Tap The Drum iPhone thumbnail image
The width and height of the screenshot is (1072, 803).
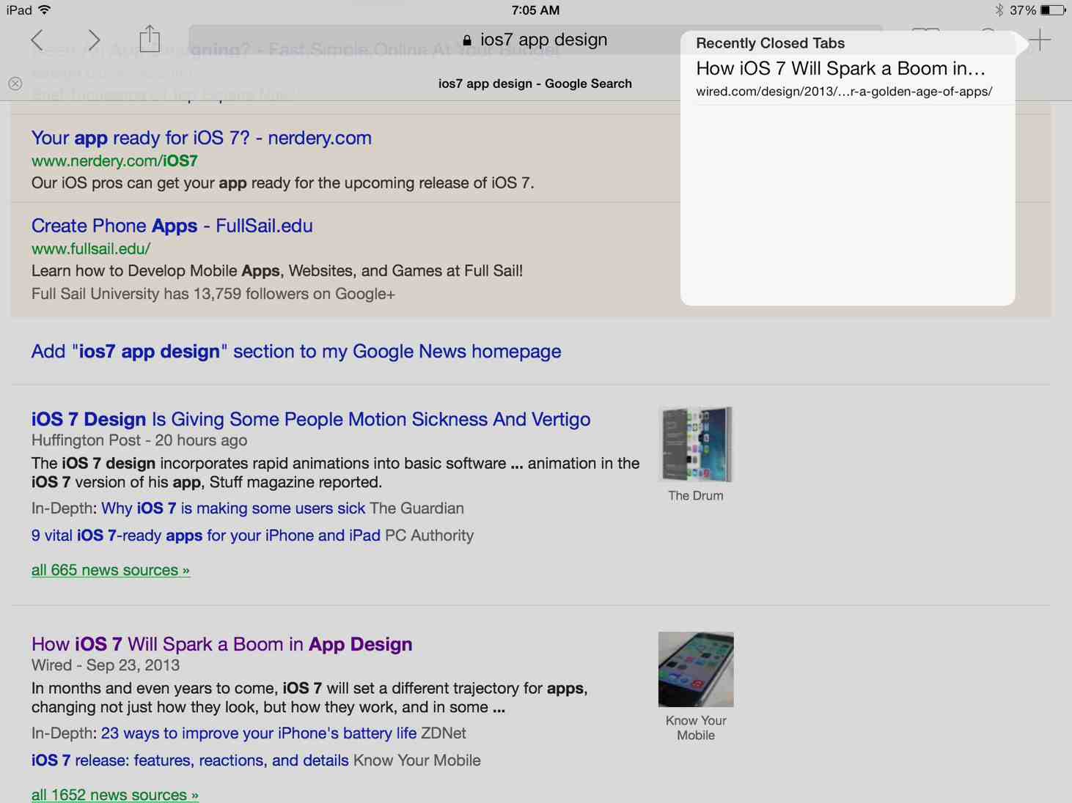click(x=696, y=444)
